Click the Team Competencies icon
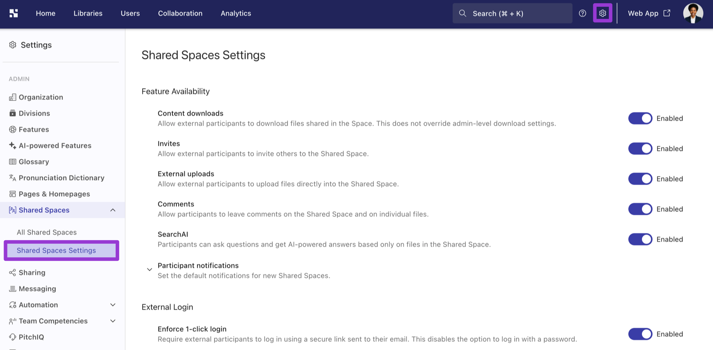Screen dimensions: 713x350 coord(13,321)
